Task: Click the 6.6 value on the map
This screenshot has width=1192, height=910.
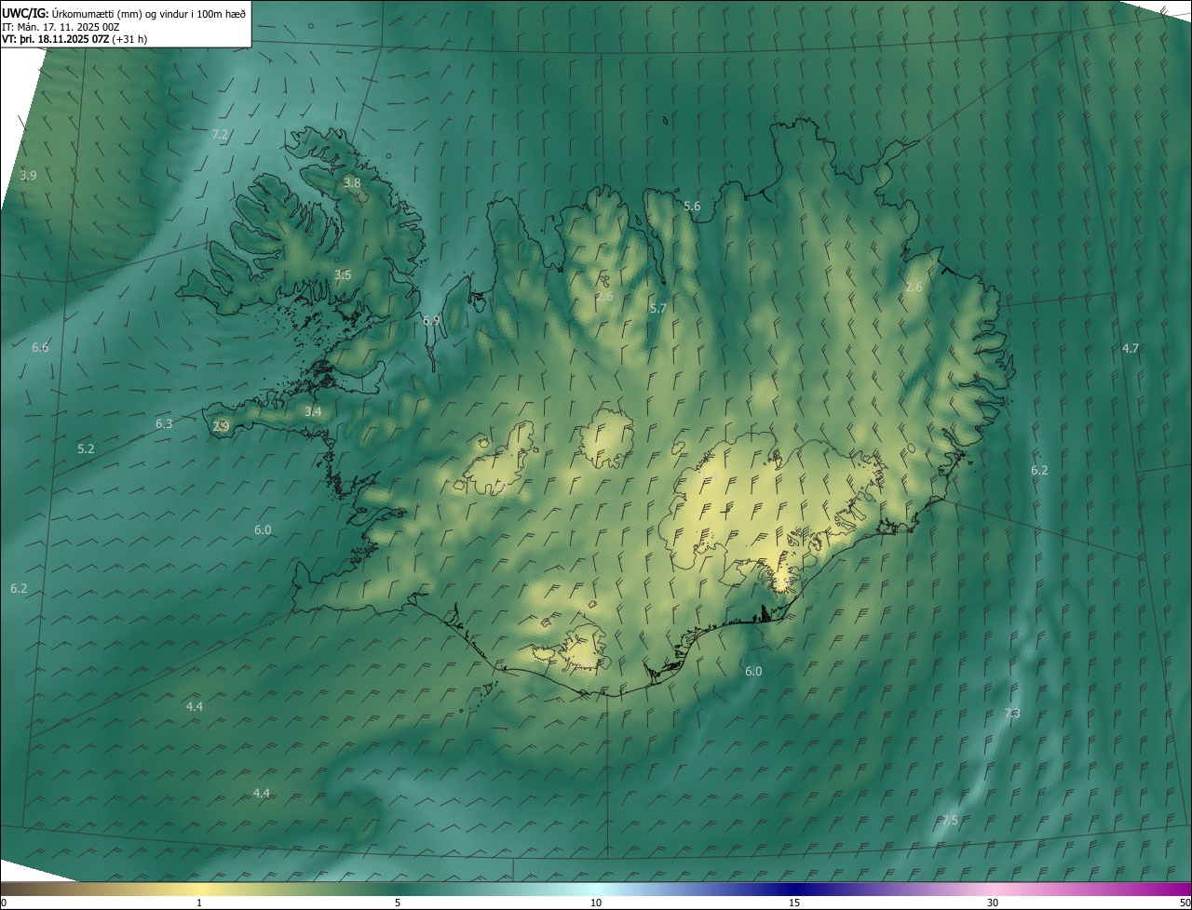Action: 40,347
